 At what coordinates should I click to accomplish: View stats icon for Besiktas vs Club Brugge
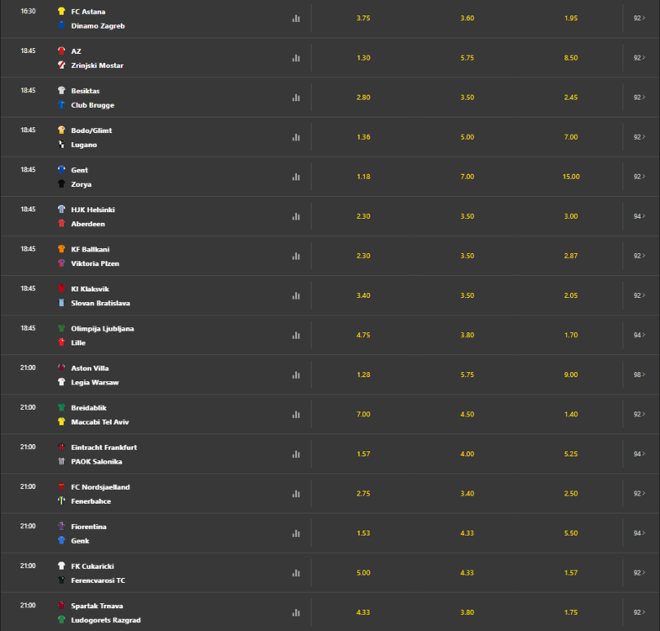[296, 98]
